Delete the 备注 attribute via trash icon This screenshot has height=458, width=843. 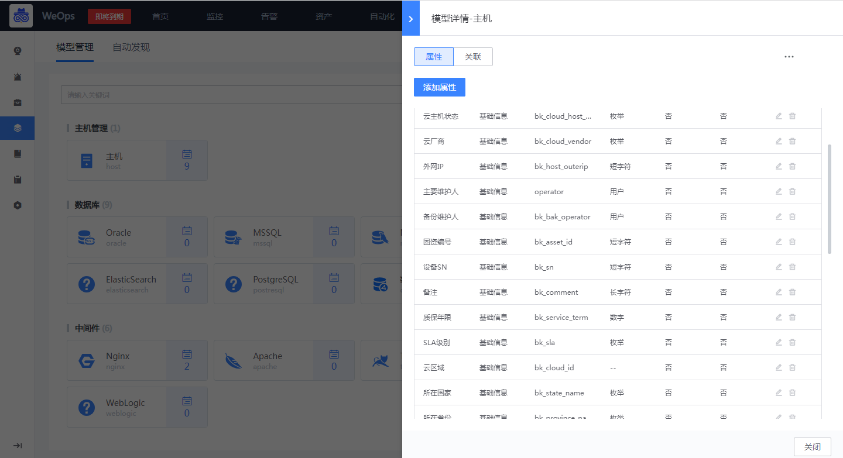[793, 291]
